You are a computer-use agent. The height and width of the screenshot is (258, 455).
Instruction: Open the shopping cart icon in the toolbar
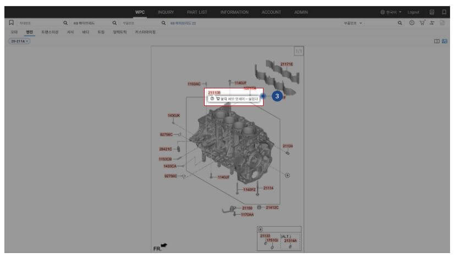[422, 23]
